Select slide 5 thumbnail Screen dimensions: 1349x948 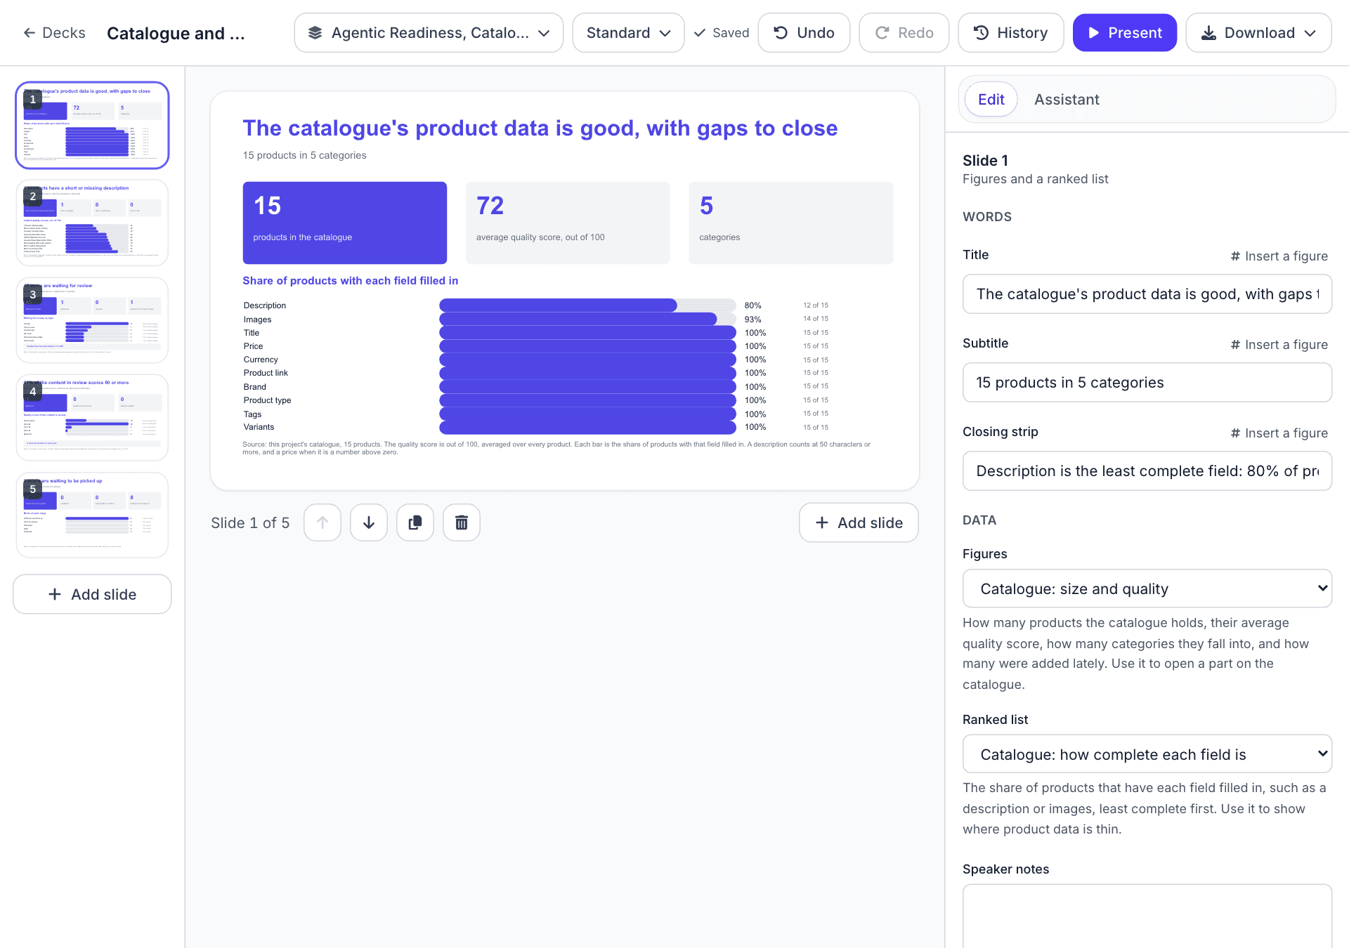(x=92, y=515)
